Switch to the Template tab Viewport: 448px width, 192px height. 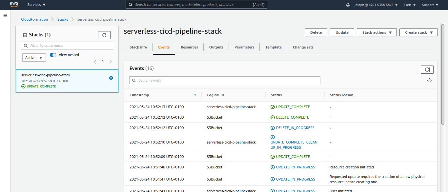(x=274, y=47)
